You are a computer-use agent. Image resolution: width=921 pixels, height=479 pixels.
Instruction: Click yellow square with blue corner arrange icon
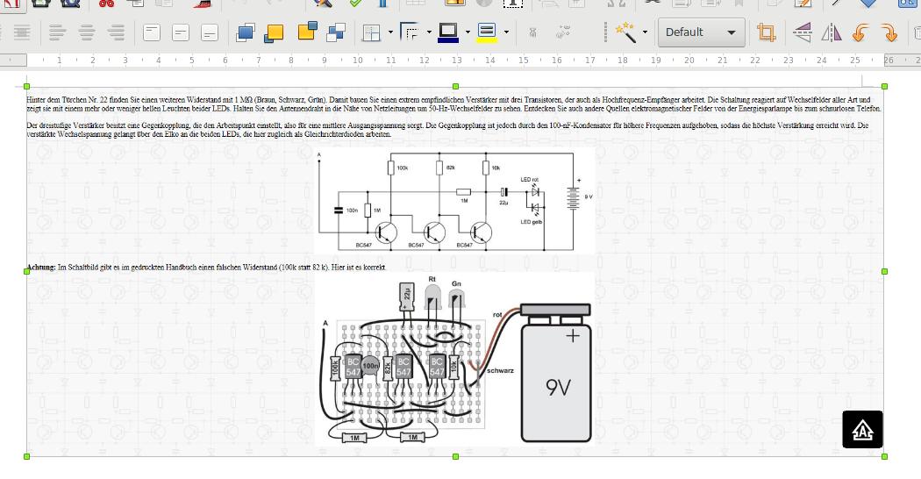tap(307, 32)
